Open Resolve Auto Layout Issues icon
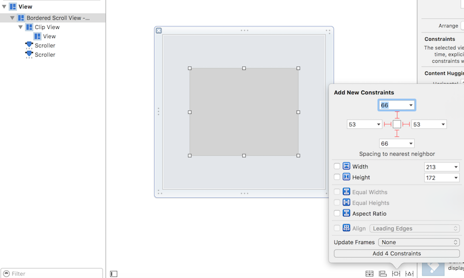Image resolution: width=464 pixels, height=278 pixels. [x=409, y=274]
